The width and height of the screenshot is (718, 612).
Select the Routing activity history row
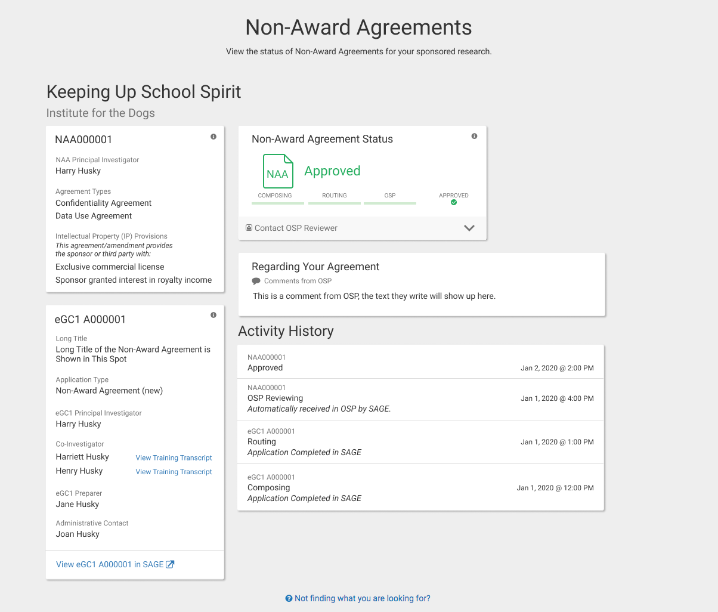coord(421,443)
